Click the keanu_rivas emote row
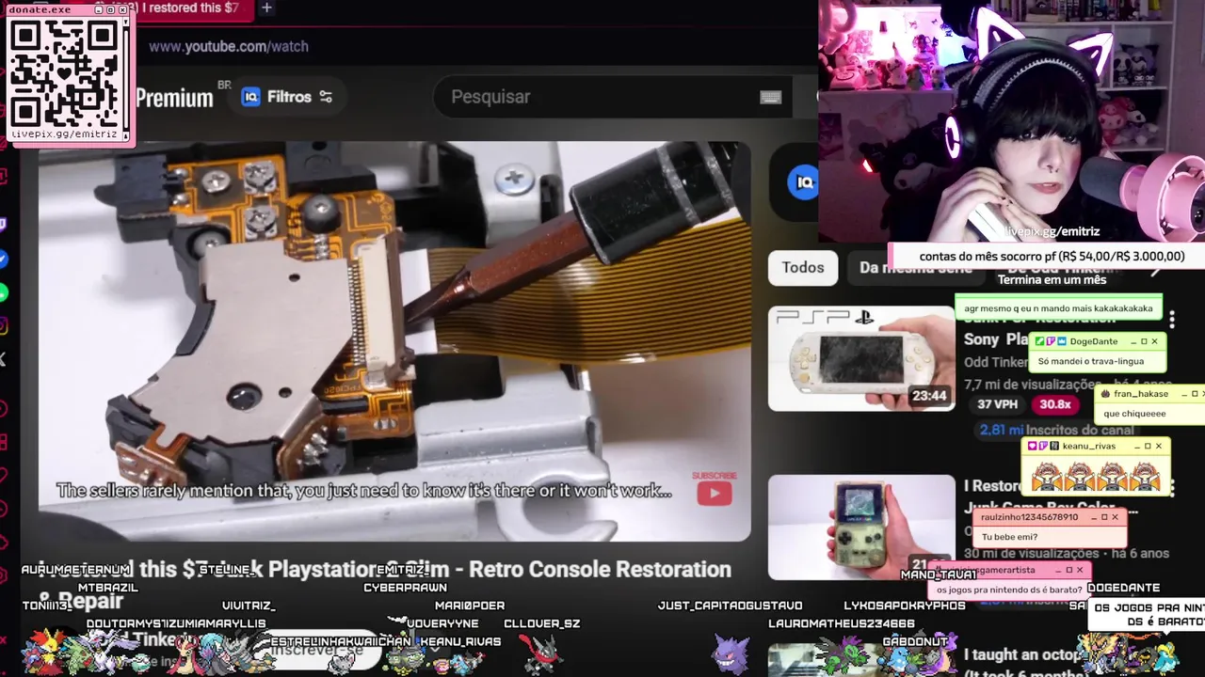Screen dimensions: 1205x677 pos(1096,476)
